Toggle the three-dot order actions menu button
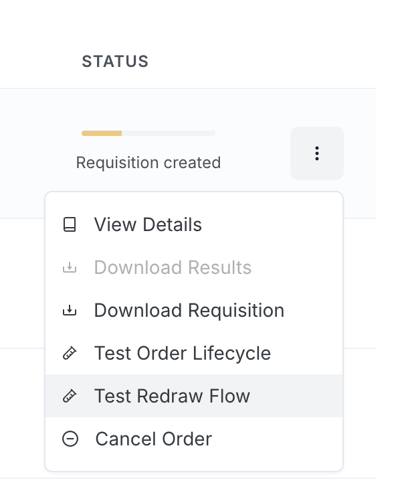404x501 pixels. point(317,153)
